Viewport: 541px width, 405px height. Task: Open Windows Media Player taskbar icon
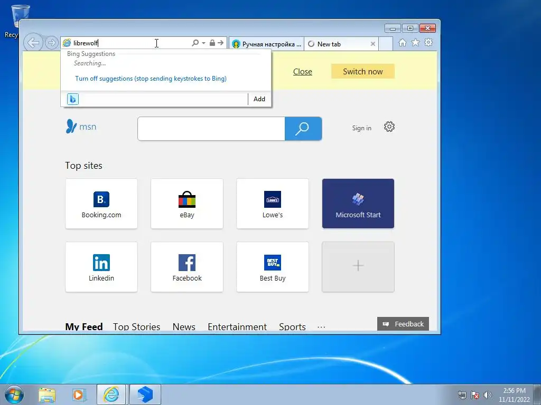[x=79, y=394]
